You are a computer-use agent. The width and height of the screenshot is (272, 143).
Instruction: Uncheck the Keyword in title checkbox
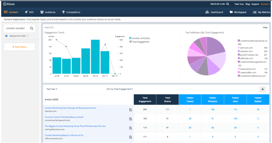point(7,36)
